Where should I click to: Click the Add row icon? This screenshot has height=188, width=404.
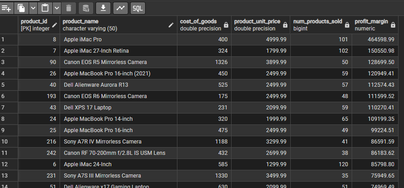(6, 8)
